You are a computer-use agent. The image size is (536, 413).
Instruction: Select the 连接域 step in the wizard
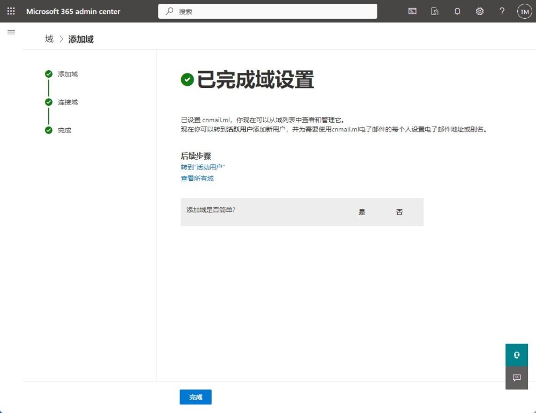(x=68, y=102)
